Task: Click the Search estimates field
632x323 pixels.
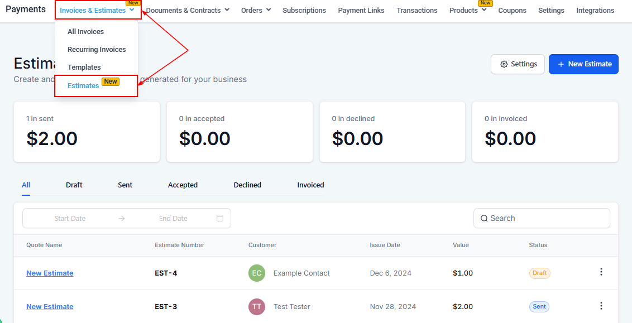Action: click(x=542, y=218)
